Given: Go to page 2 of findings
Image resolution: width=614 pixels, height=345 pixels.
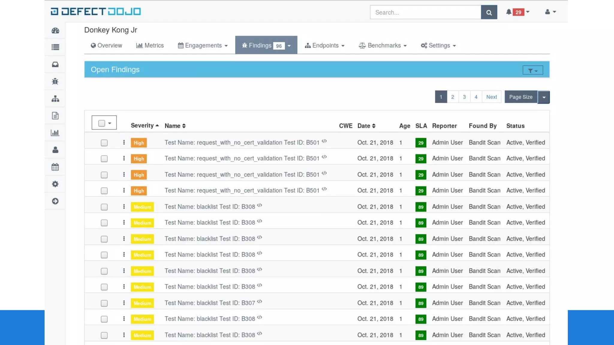Looking at the screenshot, I should coord(453,97).
